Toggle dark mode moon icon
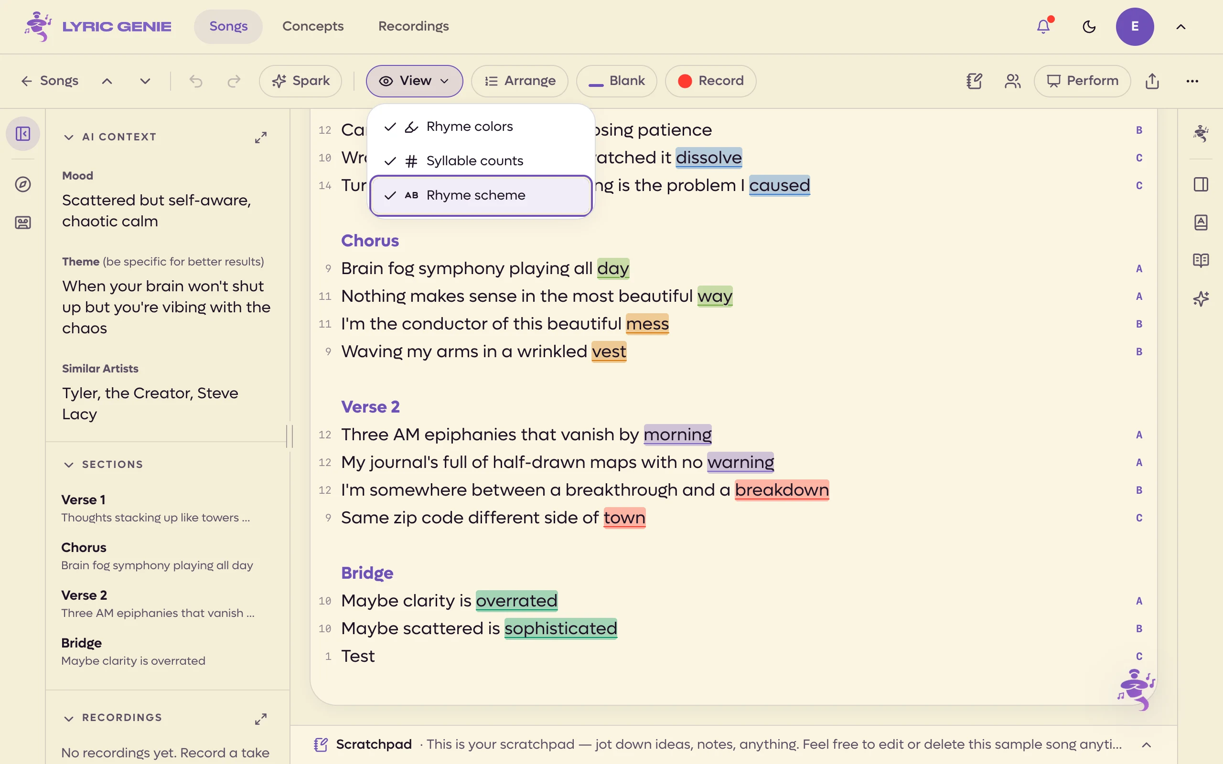Viewport: 1223px width, 764px height. coord(1089,26)
